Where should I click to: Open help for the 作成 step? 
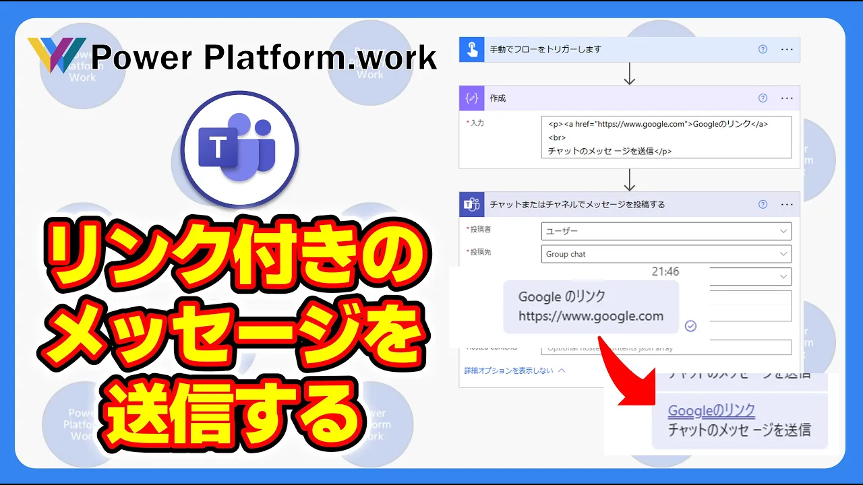point(763,98)
